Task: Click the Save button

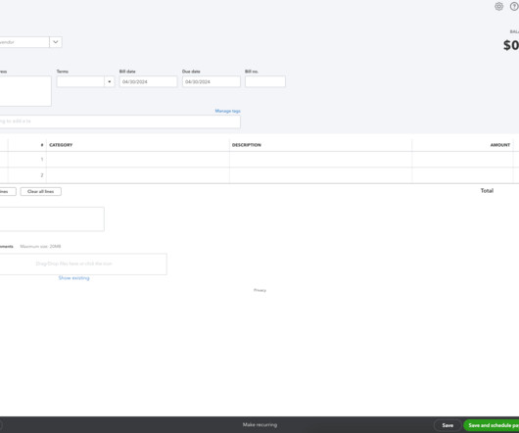Action: click(x=448, y=425)
